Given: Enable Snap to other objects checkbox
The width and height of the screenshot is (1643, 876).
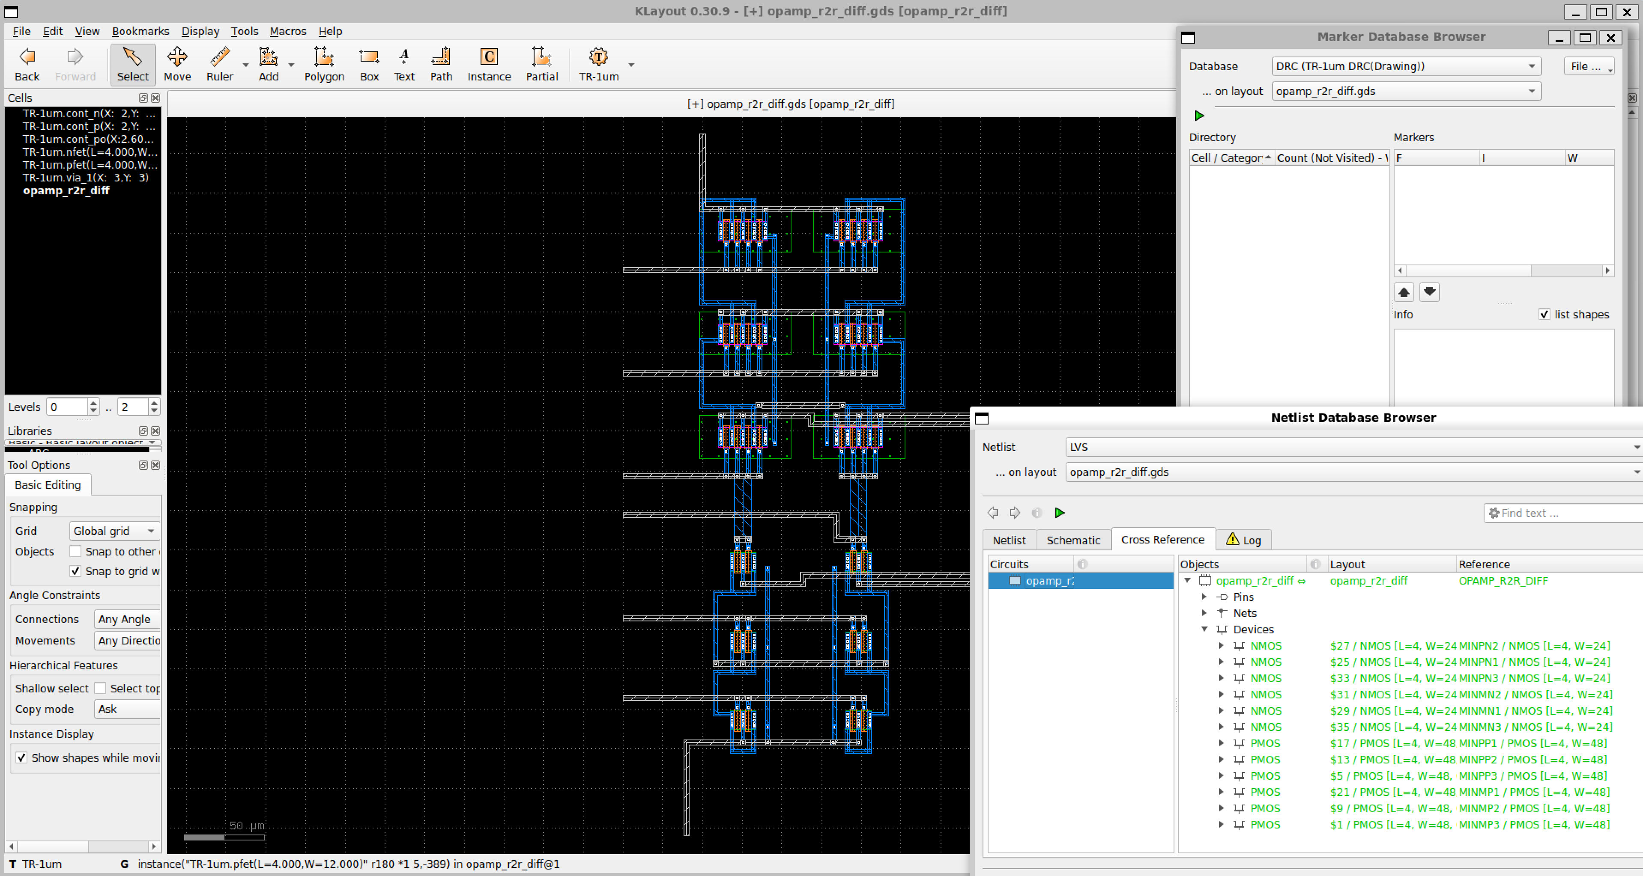Looking at the screenshot, I should 75,551.
